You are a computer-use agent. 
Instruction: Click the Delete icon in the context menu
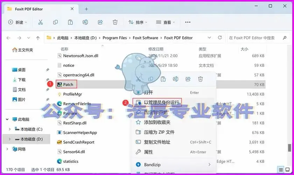(201, 79)
